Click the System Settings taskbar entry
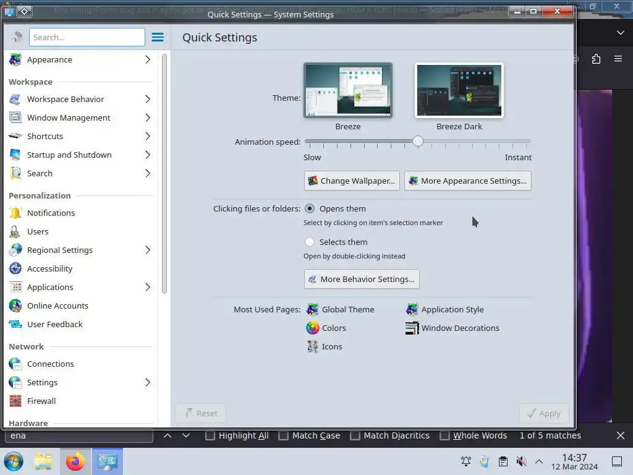 (x=107, y=461)
